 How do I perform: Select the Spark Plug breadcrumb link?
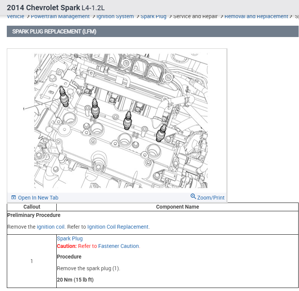point(153,16)
